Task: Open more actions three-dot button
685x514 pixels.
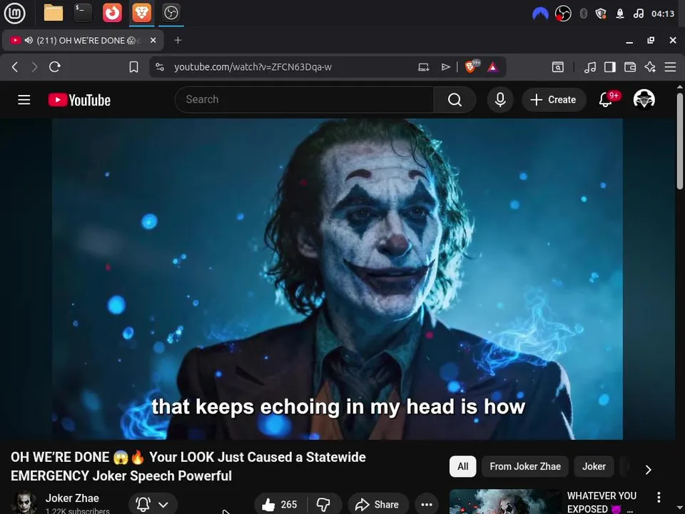Action: click(427, 505)
